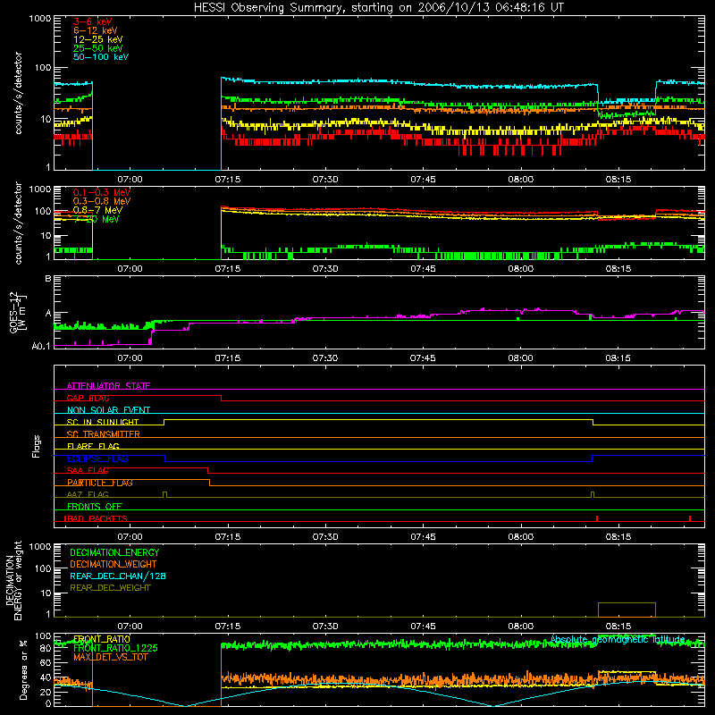Click the vertical Flags axis title
This screenshot has height=715, width=715.
click(x=36, y=446)
